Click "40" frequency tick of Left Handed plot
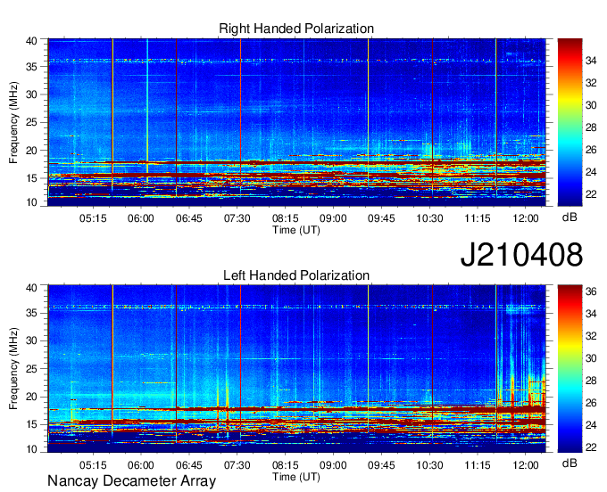This screenshot has height=492, width=607. tap(31, 288)
